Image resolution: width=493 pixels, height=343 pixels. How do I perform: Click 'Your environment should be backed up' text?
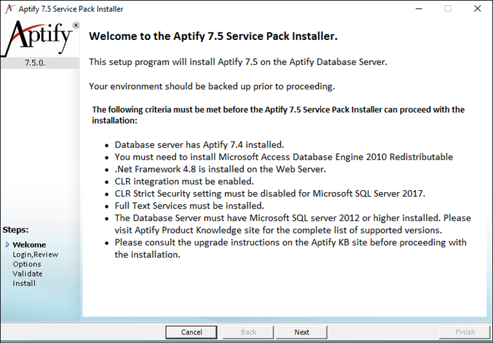coord(212,87)
